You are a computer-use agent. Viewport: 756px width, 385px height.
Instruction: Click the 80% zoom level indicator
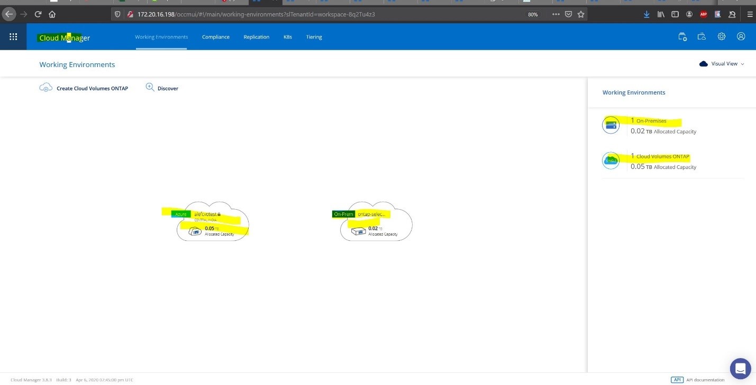[533, 14]
